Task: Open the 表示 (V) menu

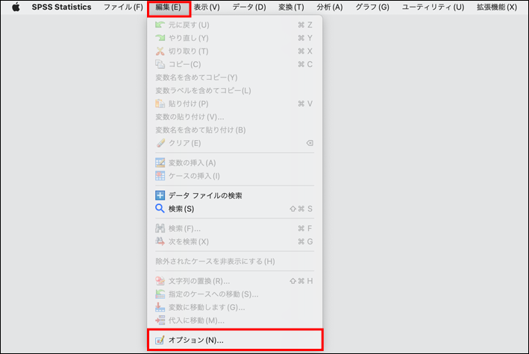Action: pos(207,7)
